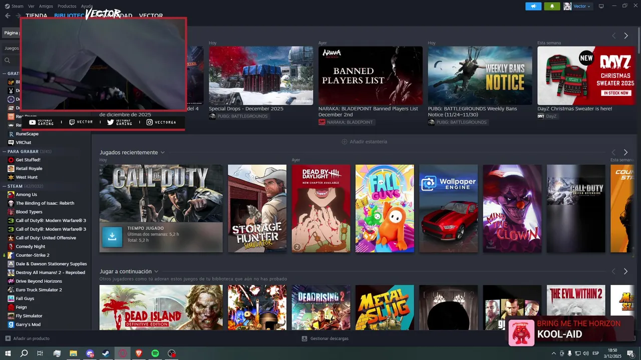This screenshot has width=641, height=360.
Task: Open File Explorer from the taskbar
Action: (x=73, y=353)
